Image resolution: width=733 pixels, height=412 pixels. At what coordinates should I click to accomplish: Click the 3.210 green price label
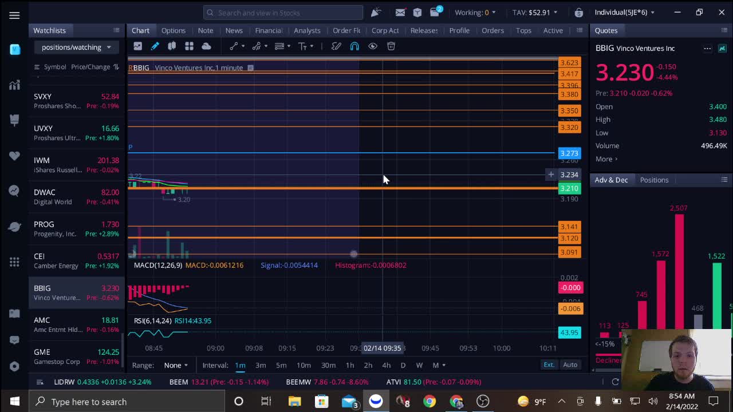[x=569, y=188]
